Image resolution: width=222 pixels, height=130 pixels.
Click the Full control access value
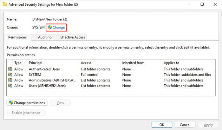coord(89,75)
